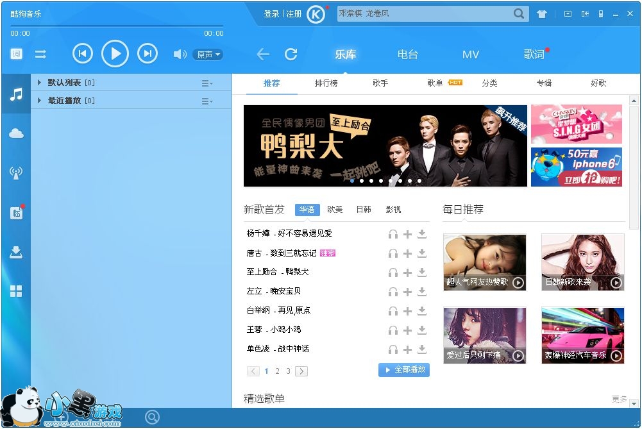Open the 50元赢 iphone6 promo banner
The image size is (642, 429).
click(x=577, y=167)
